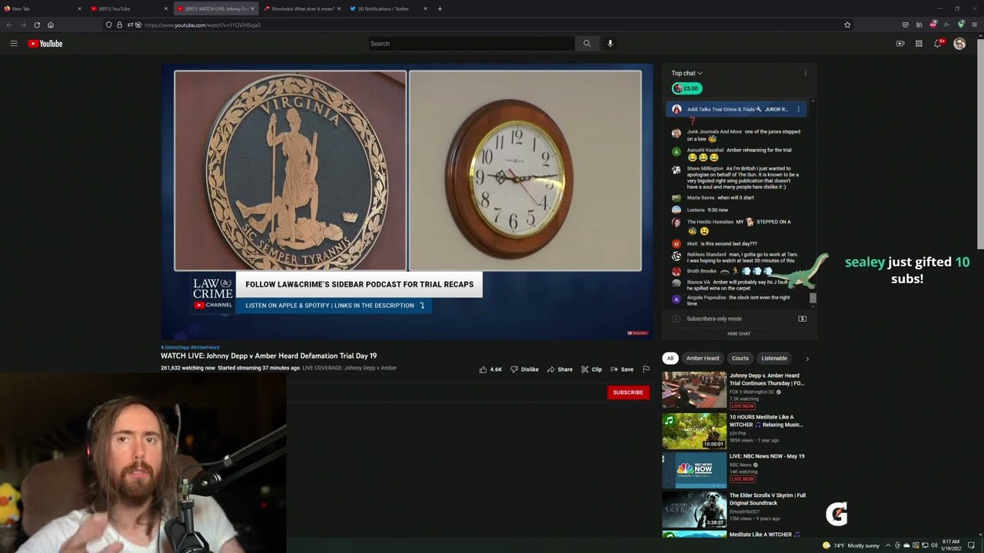The height and width of the screenshot is (553, 984).
Task: Click the Law & Crime video player
Action: pyautogui.click(x=407, y=201)
